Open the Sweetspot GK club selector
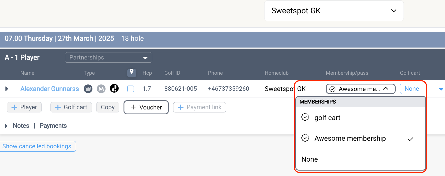The image size is (445, 176). (334, 11)
